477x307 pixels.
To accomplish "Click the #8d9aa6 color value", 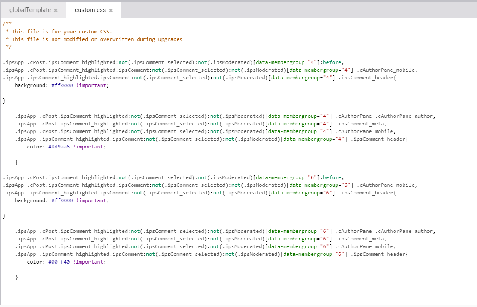I will [x=59, y=147].
